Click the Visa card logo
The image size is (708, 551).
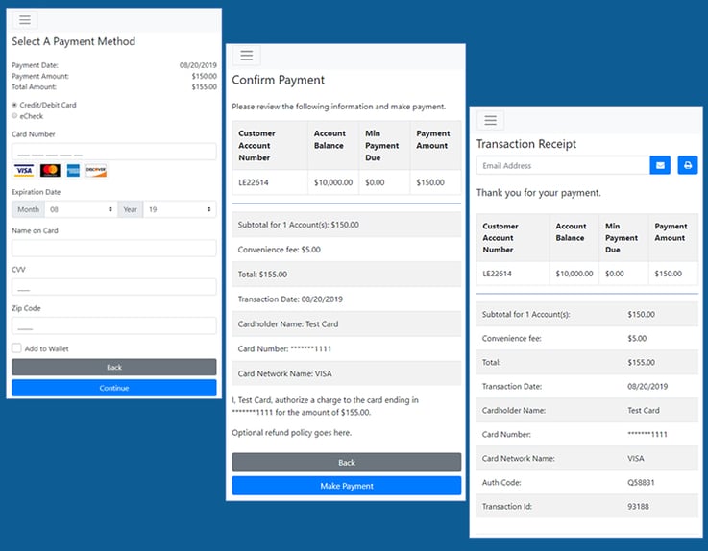click(24, 170)
